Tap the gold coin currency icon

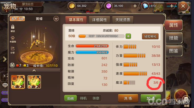(x=72, y=6)
